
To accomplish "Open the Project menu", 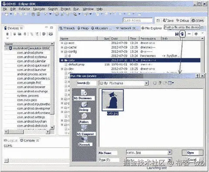I will pos(65,9).
